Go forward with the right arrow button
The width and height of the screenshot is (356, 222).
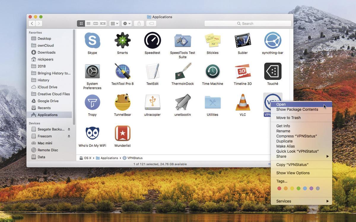(39, 23)
